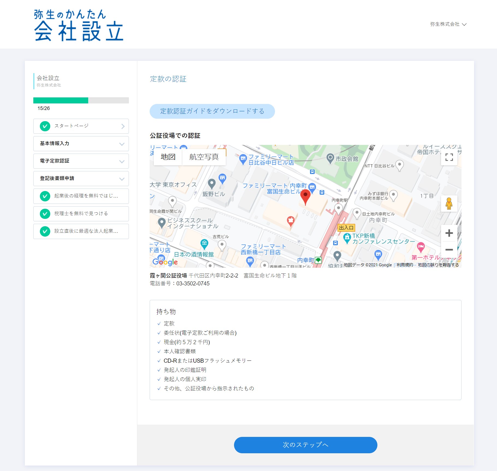The width and height of the screenshot is (497, 471).
Task: Click the 日本の酒情報館 museum marker
Action: 205,244
